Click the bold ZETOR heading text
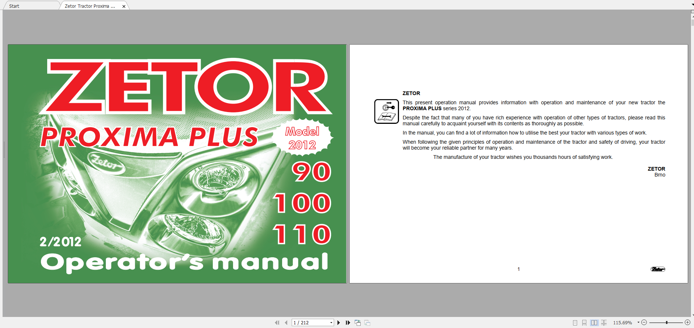The height and width of the screenshot is (328, 694). (x=411, y=93)
